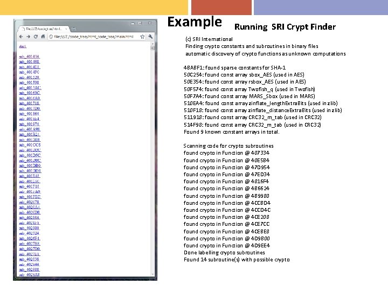This screenshot has height=291, width=388.
Task: Open the sub_401538 link
Action: pos(29,82)
